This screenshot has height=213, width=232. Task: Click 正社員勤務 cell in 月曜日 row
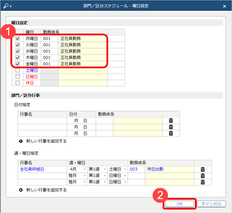click(83, 38)
